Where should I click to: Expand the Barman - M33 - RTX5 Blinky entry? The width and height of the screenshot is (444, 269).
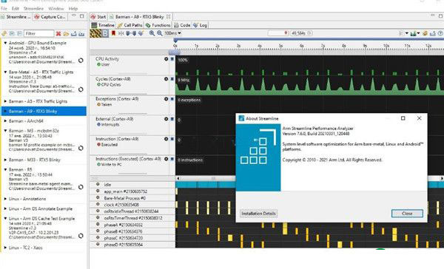click(x=5, y=160)
